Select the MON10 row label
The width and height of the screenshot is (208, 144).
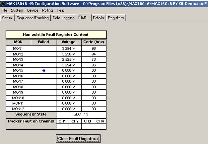coord(18,98)
